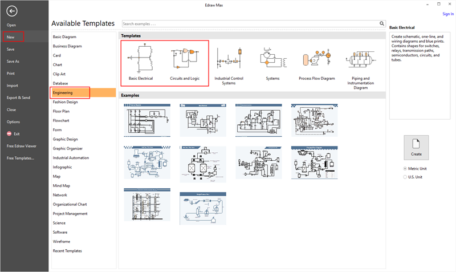Open first example thumbnail in second row
The height and width of the screenshot is (272, 456).
coord(147,163)
